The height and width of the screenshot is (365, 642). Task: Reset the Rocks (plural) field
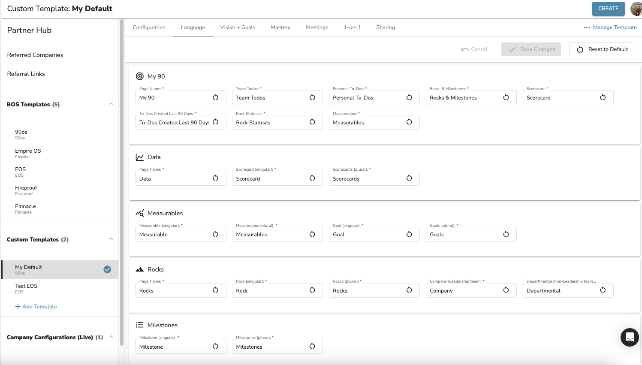(410, 290)
